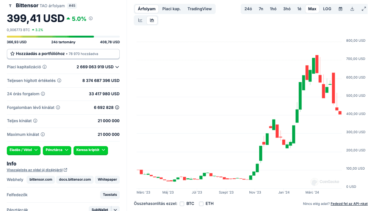Click Fedezd fel az API-nkat link
Viewport: 379px width, 211px height.
click(349, 204)
